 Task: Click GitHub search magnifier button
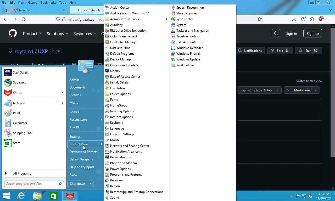[276, 33]
